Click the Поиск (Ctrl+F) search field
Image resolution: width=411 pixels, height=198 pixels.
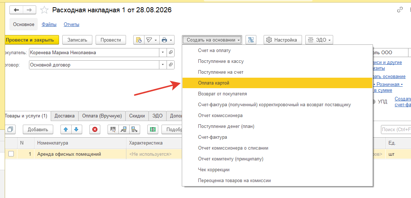click(x=396, y=129)
